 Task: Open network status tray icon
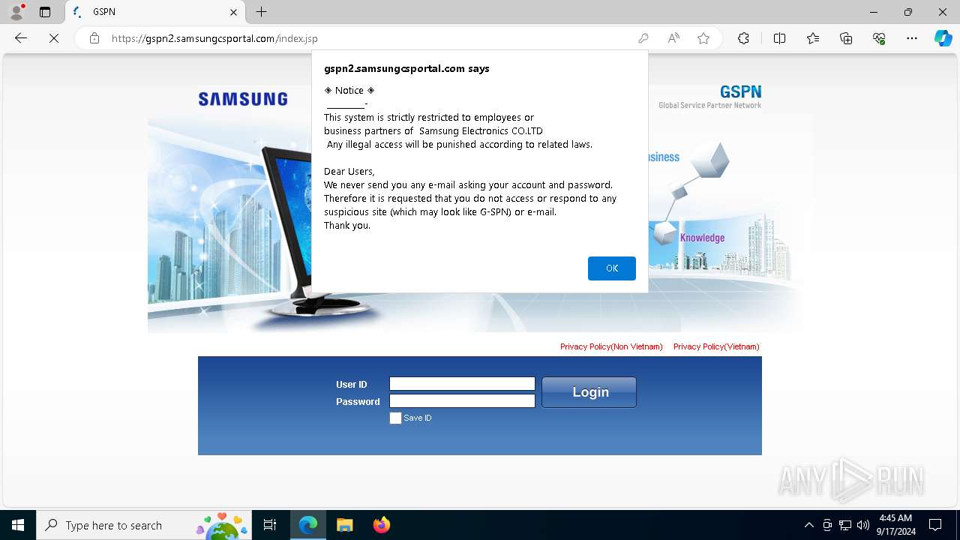tap(845, 525)
